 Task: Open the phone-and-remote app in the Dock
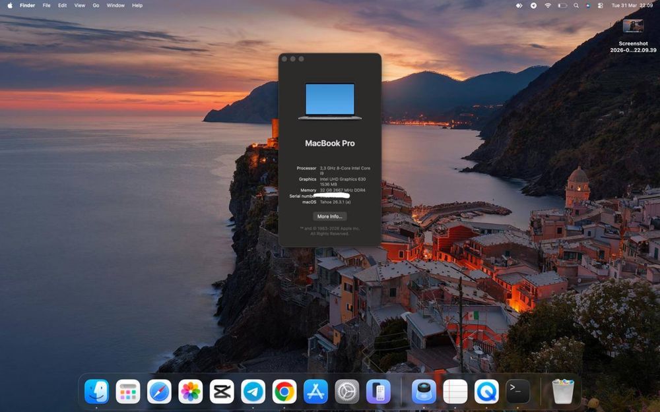[378, 392]
